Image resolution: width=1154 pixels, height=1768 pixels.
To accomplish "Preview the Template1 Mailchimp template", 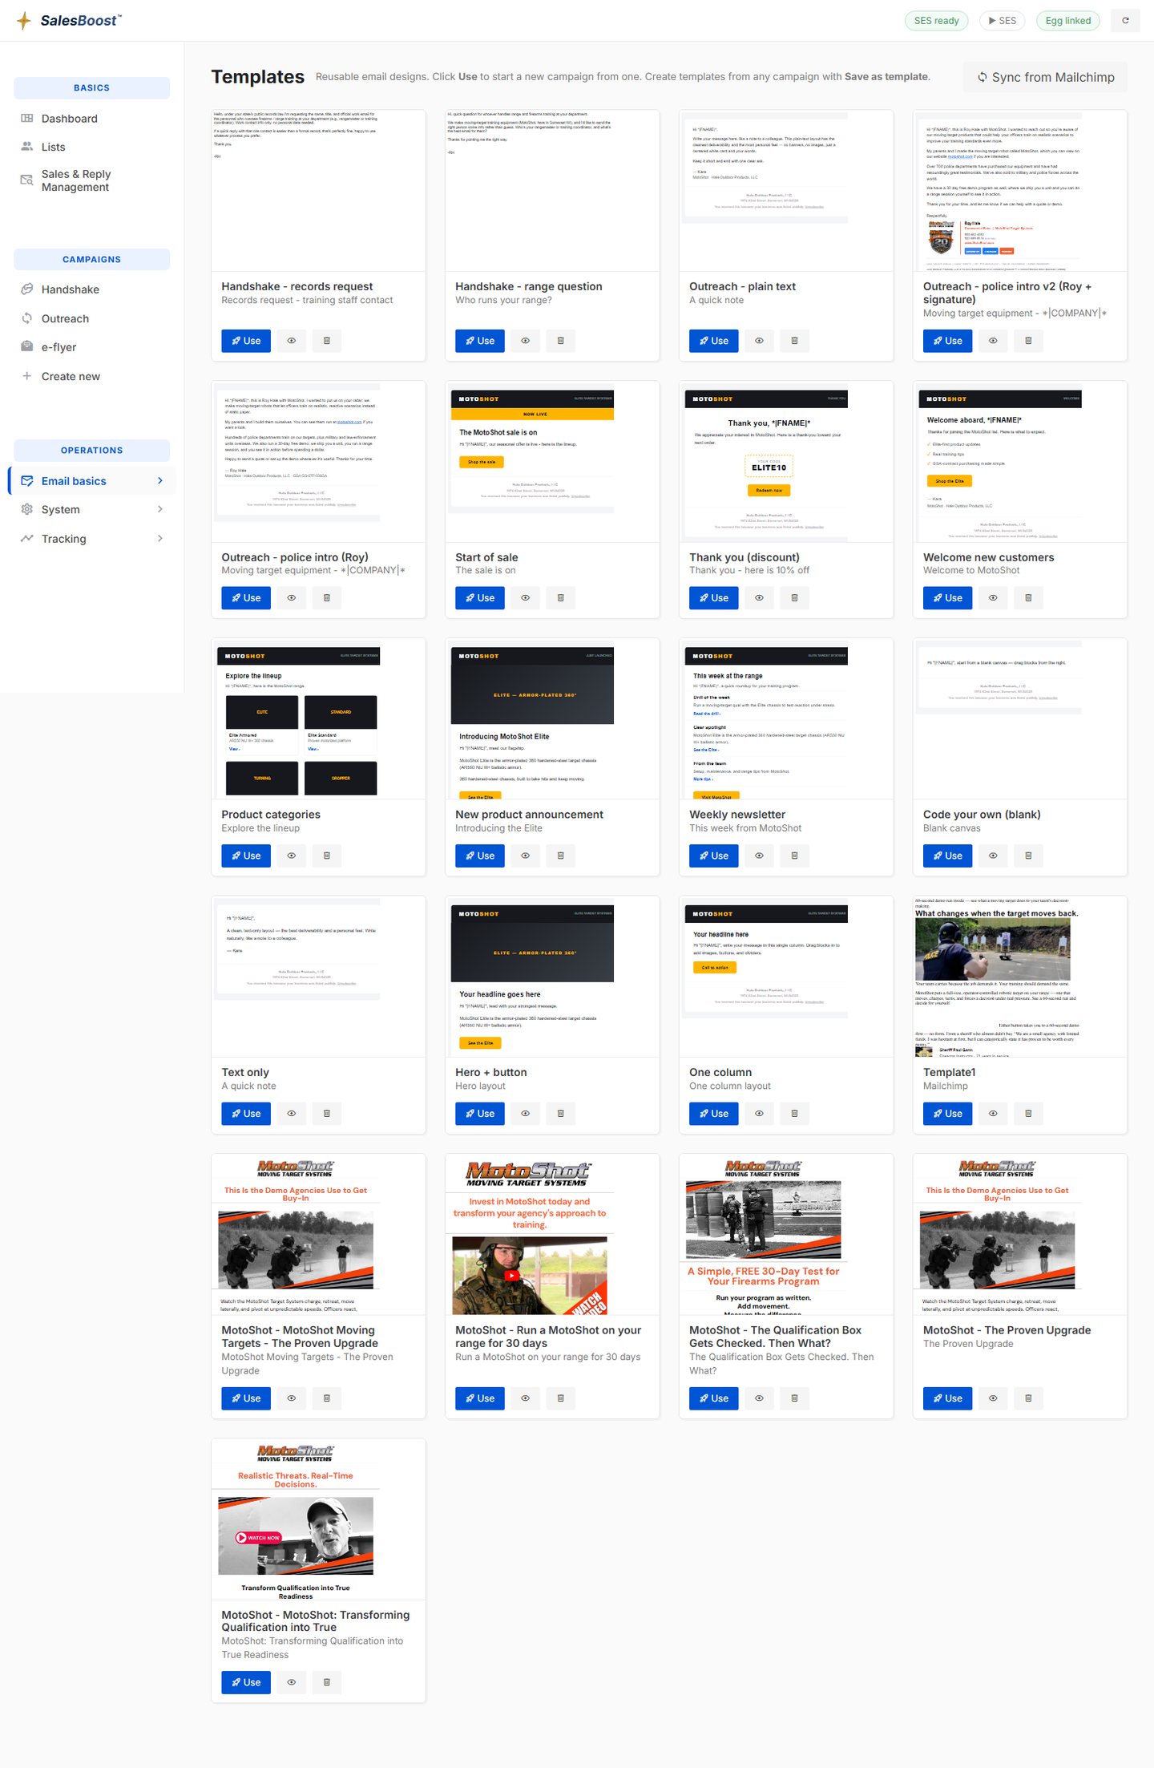I will (x=994, y=1114).
